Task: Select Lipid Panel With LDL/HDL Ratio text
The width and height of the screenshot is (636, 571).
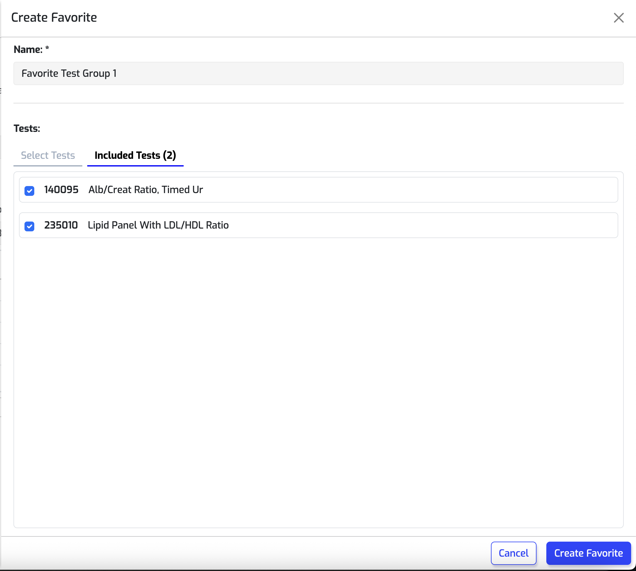Action: (158, 225)
